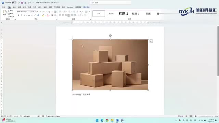219x123 pixels.
Task: Toggle Underline formatting
Action: [24, 15]
